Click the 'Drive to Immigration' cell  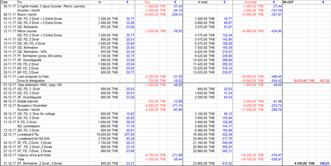[33, 81]
